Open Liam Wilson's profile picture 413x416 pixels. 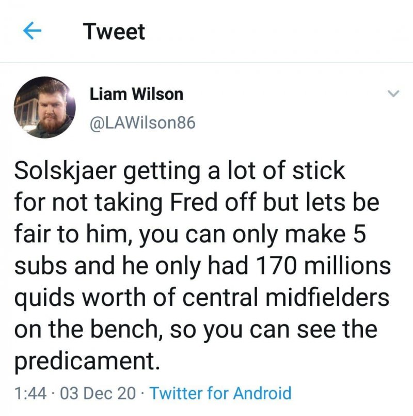[x=44, y=108]
